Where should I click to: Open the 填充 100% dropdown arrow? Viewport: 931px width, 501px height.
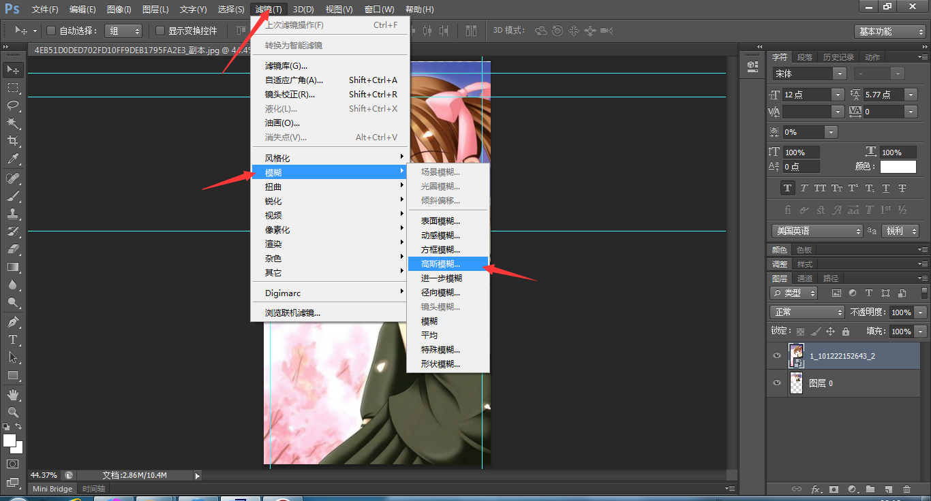point(919,332)
